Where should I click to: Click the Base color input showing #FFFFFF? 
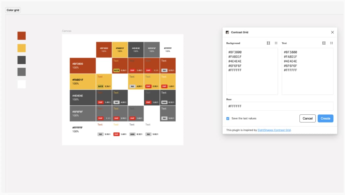[280, 107]
